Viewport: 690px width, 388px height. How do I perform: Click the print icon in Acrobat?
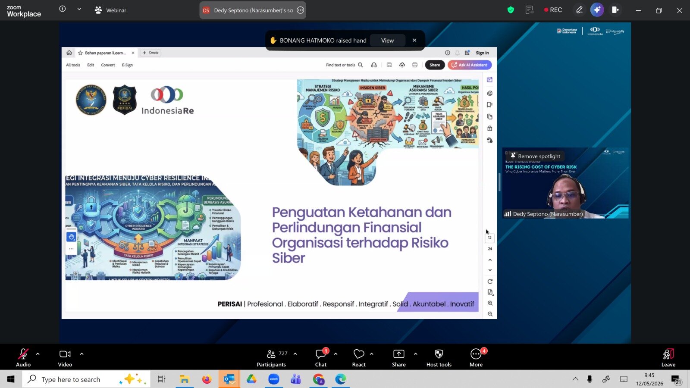(415, 65)
